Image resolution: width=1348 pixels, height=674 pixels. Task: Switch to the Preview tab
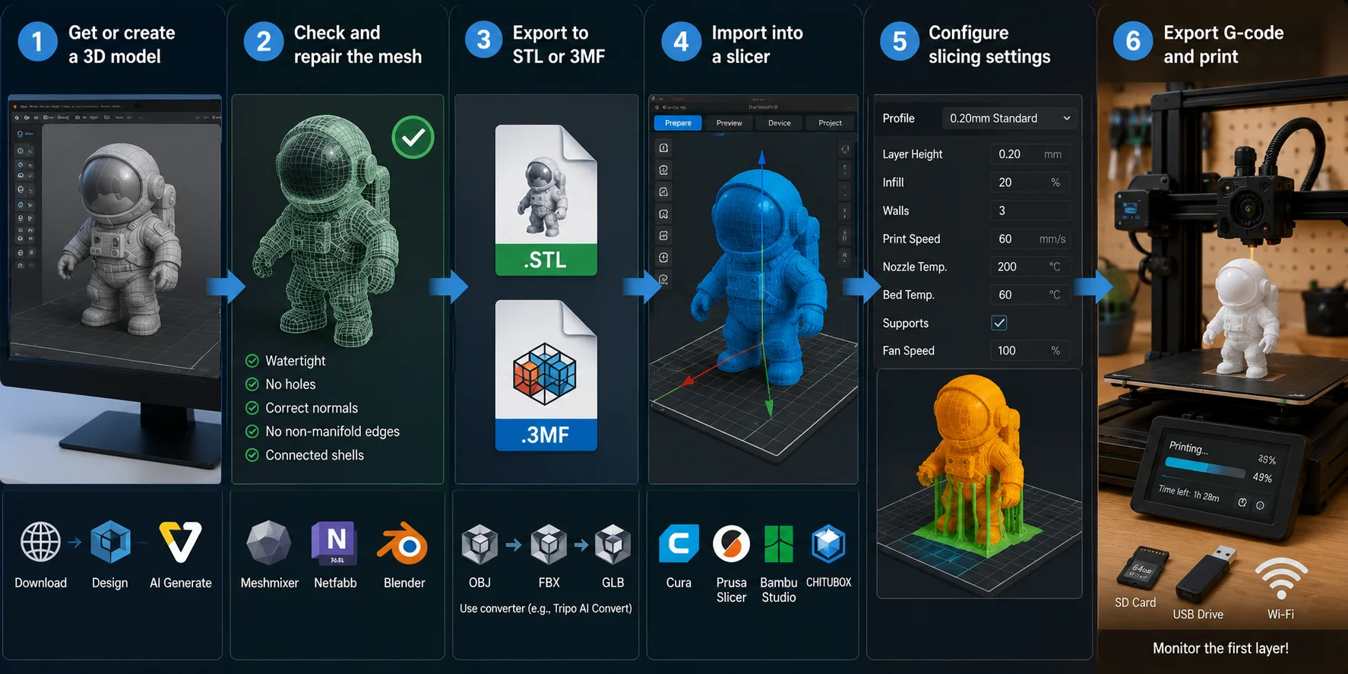click(729, 123)
